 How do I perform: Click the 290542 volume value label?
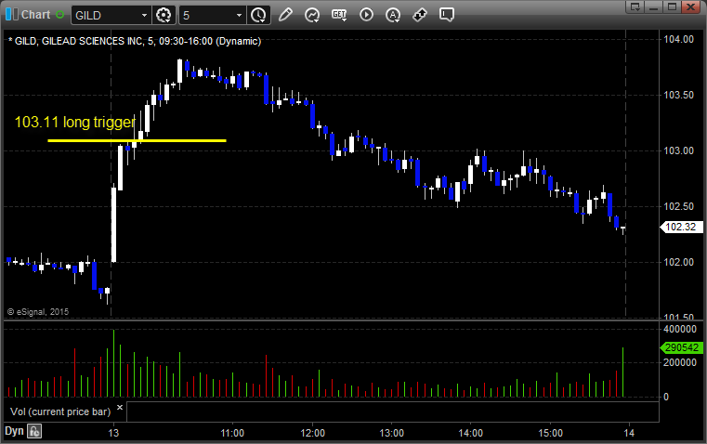(681, 347)
